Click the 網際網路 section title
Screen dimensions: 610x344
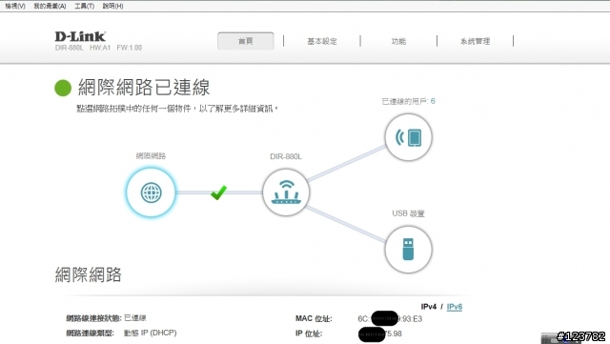[x=89, y=274]
